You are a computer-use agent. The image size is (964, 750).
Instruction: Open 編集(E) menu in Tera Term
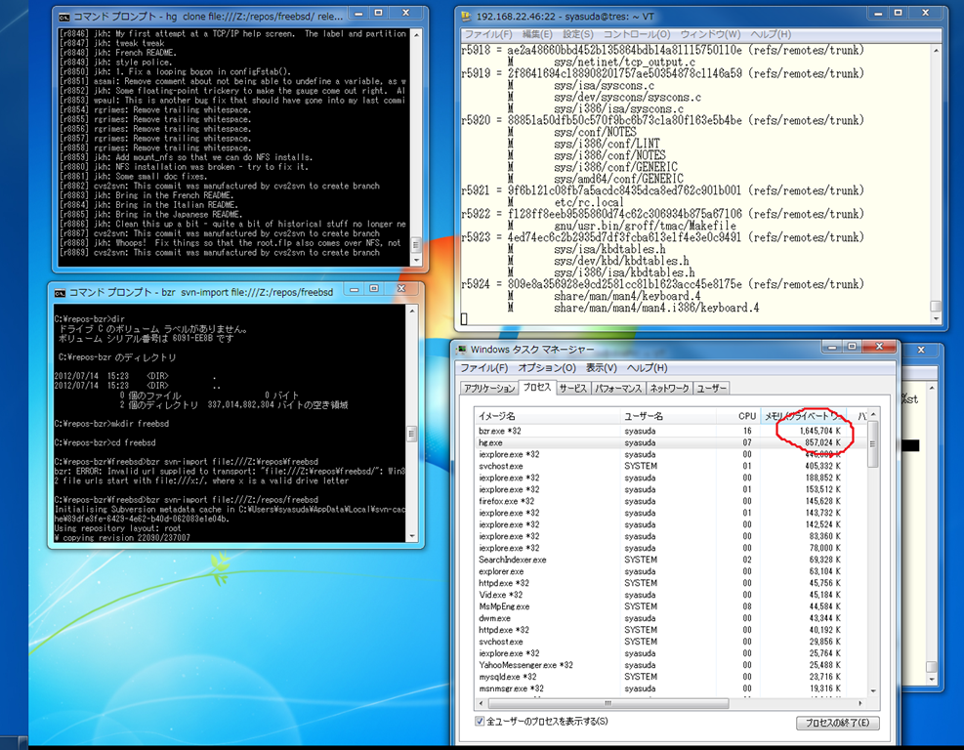pyautogui.click(x=537, y=34)
